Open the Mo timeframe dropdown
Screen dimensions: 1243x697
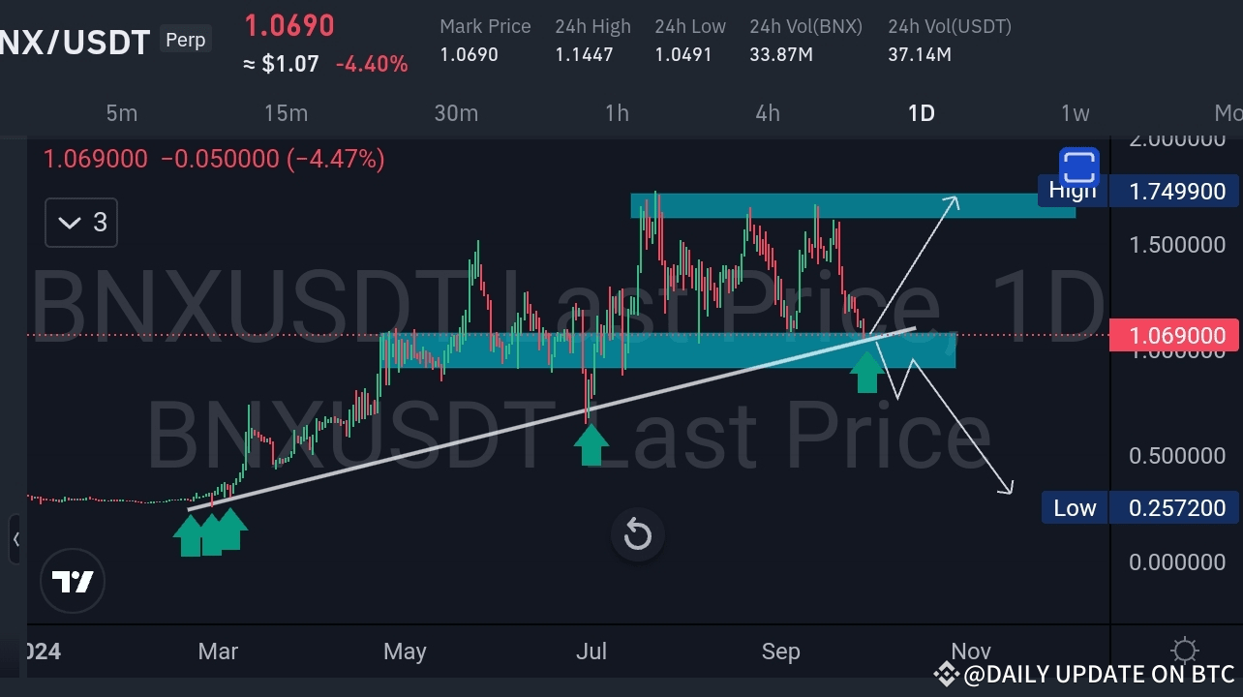coord(1229,113)
